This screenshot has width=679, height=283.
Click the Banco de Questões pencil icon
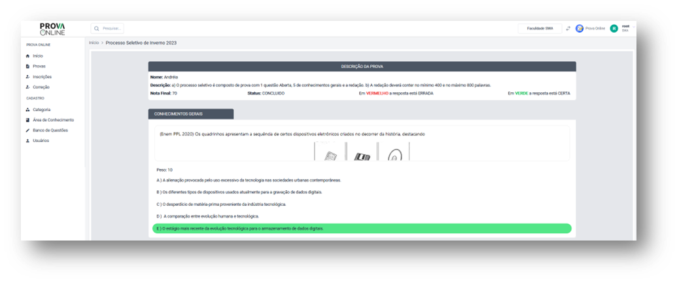27,130
